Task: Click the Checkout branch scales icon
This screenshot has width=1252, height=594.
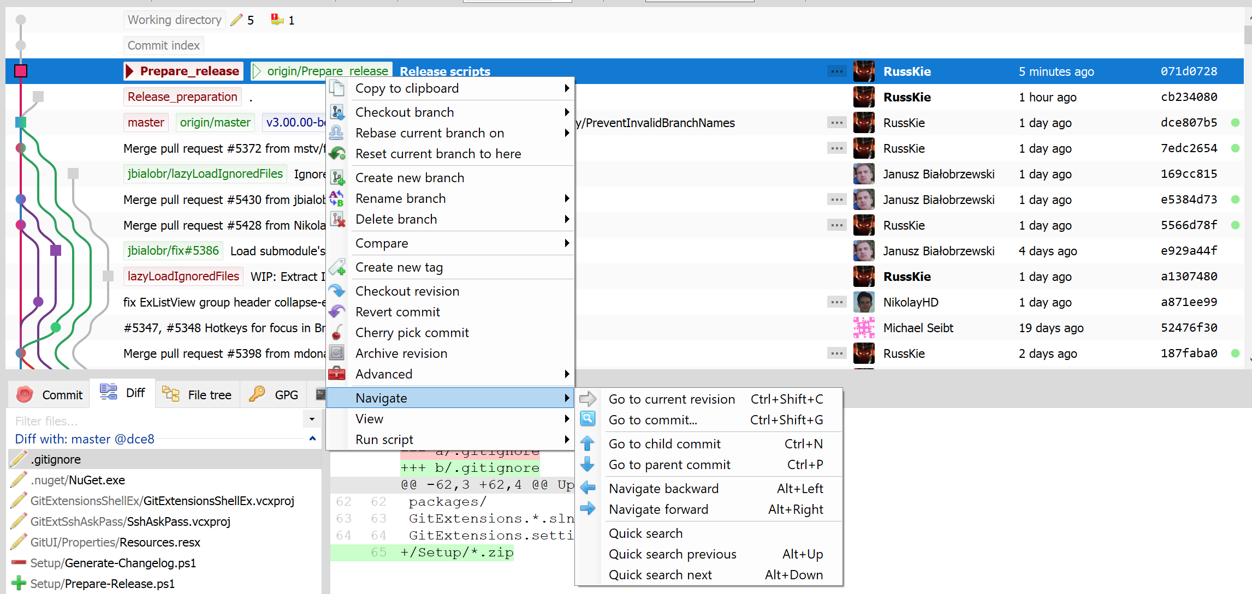Action: click(337, 112)
